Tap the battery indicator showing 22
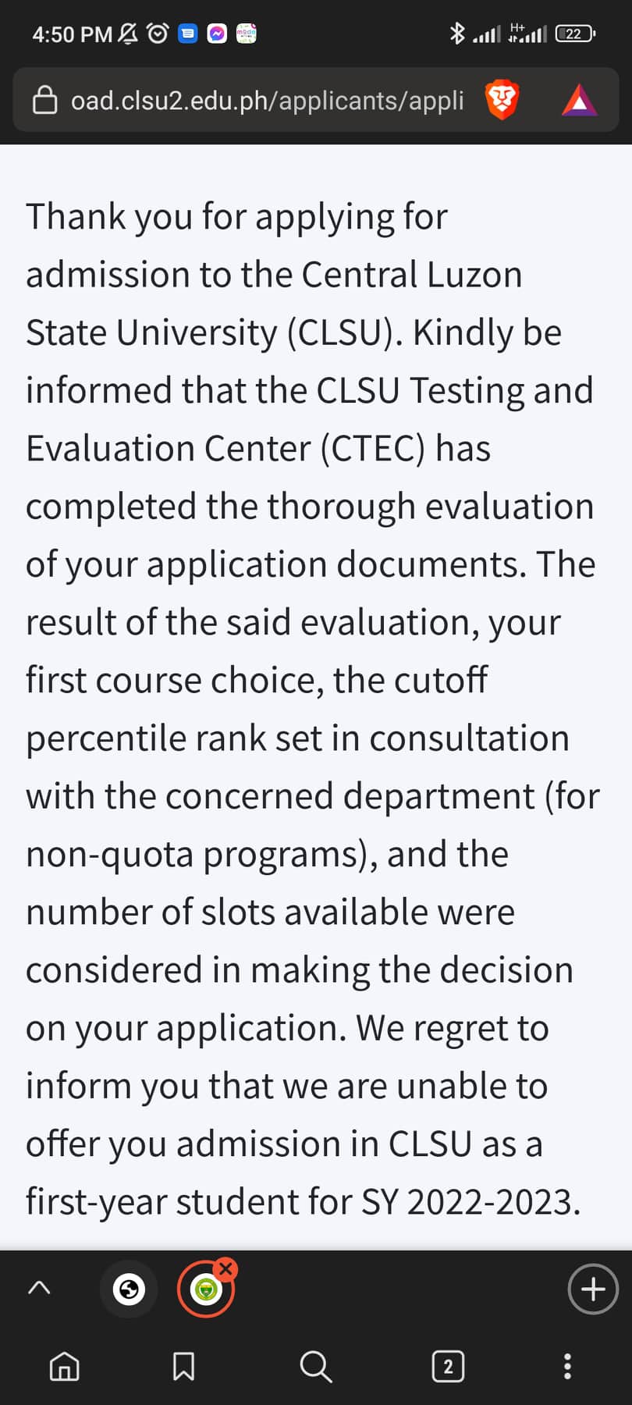 [x=575, y=34]
